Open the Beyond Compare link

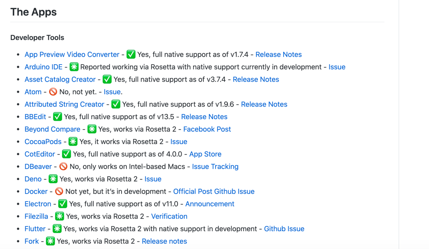coord(52,129)
